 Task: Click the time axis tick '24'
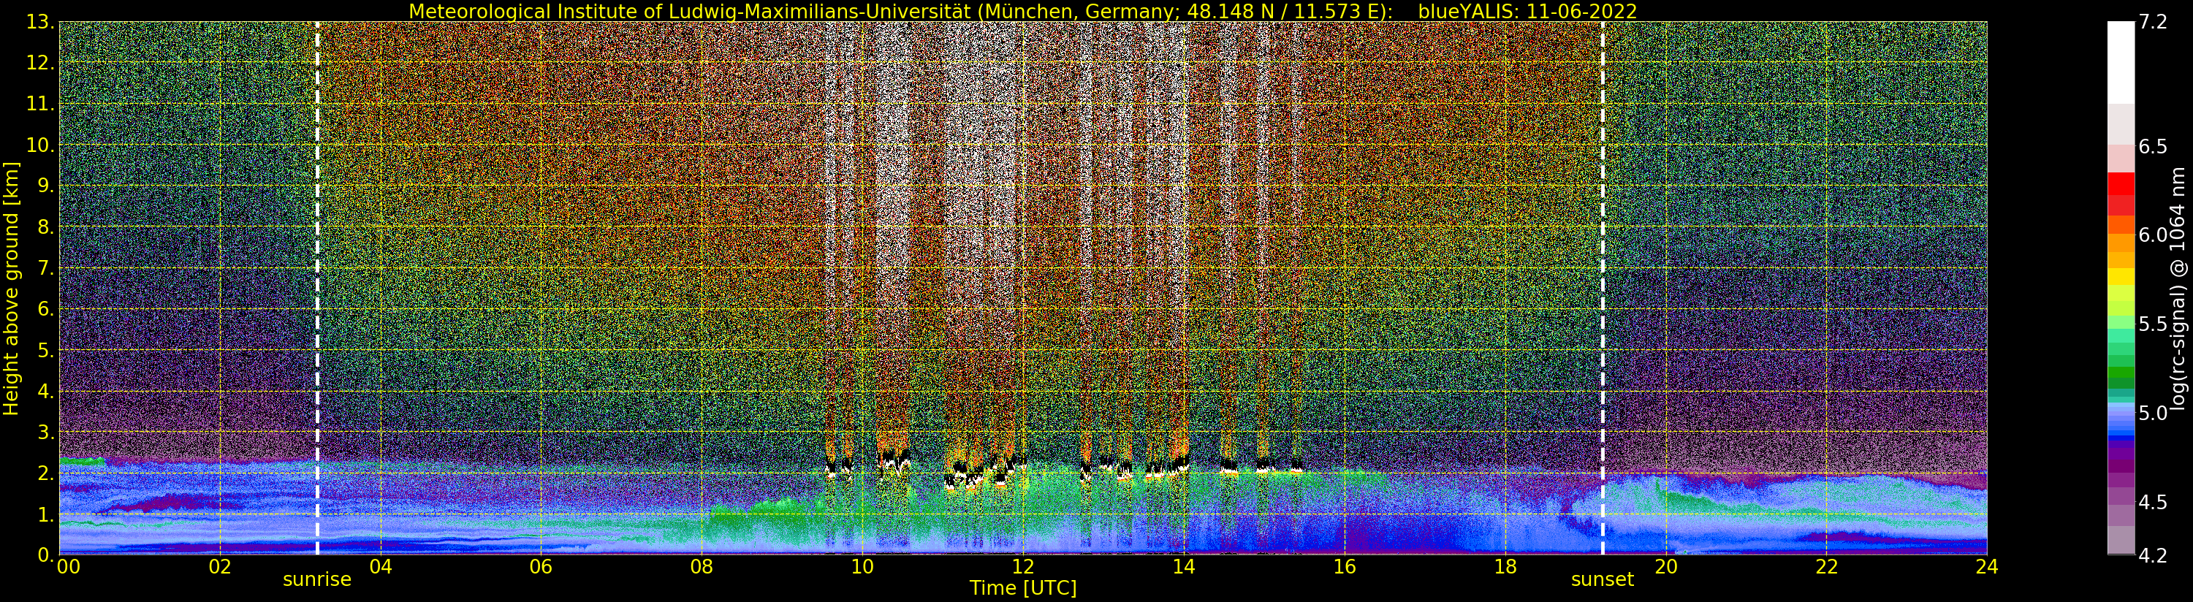[1987, 567]
